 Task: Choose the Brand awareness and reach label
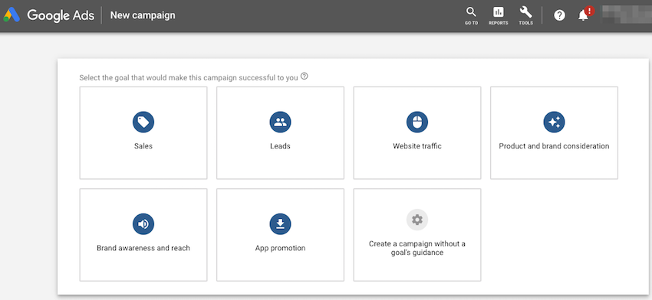pos(143,248)
